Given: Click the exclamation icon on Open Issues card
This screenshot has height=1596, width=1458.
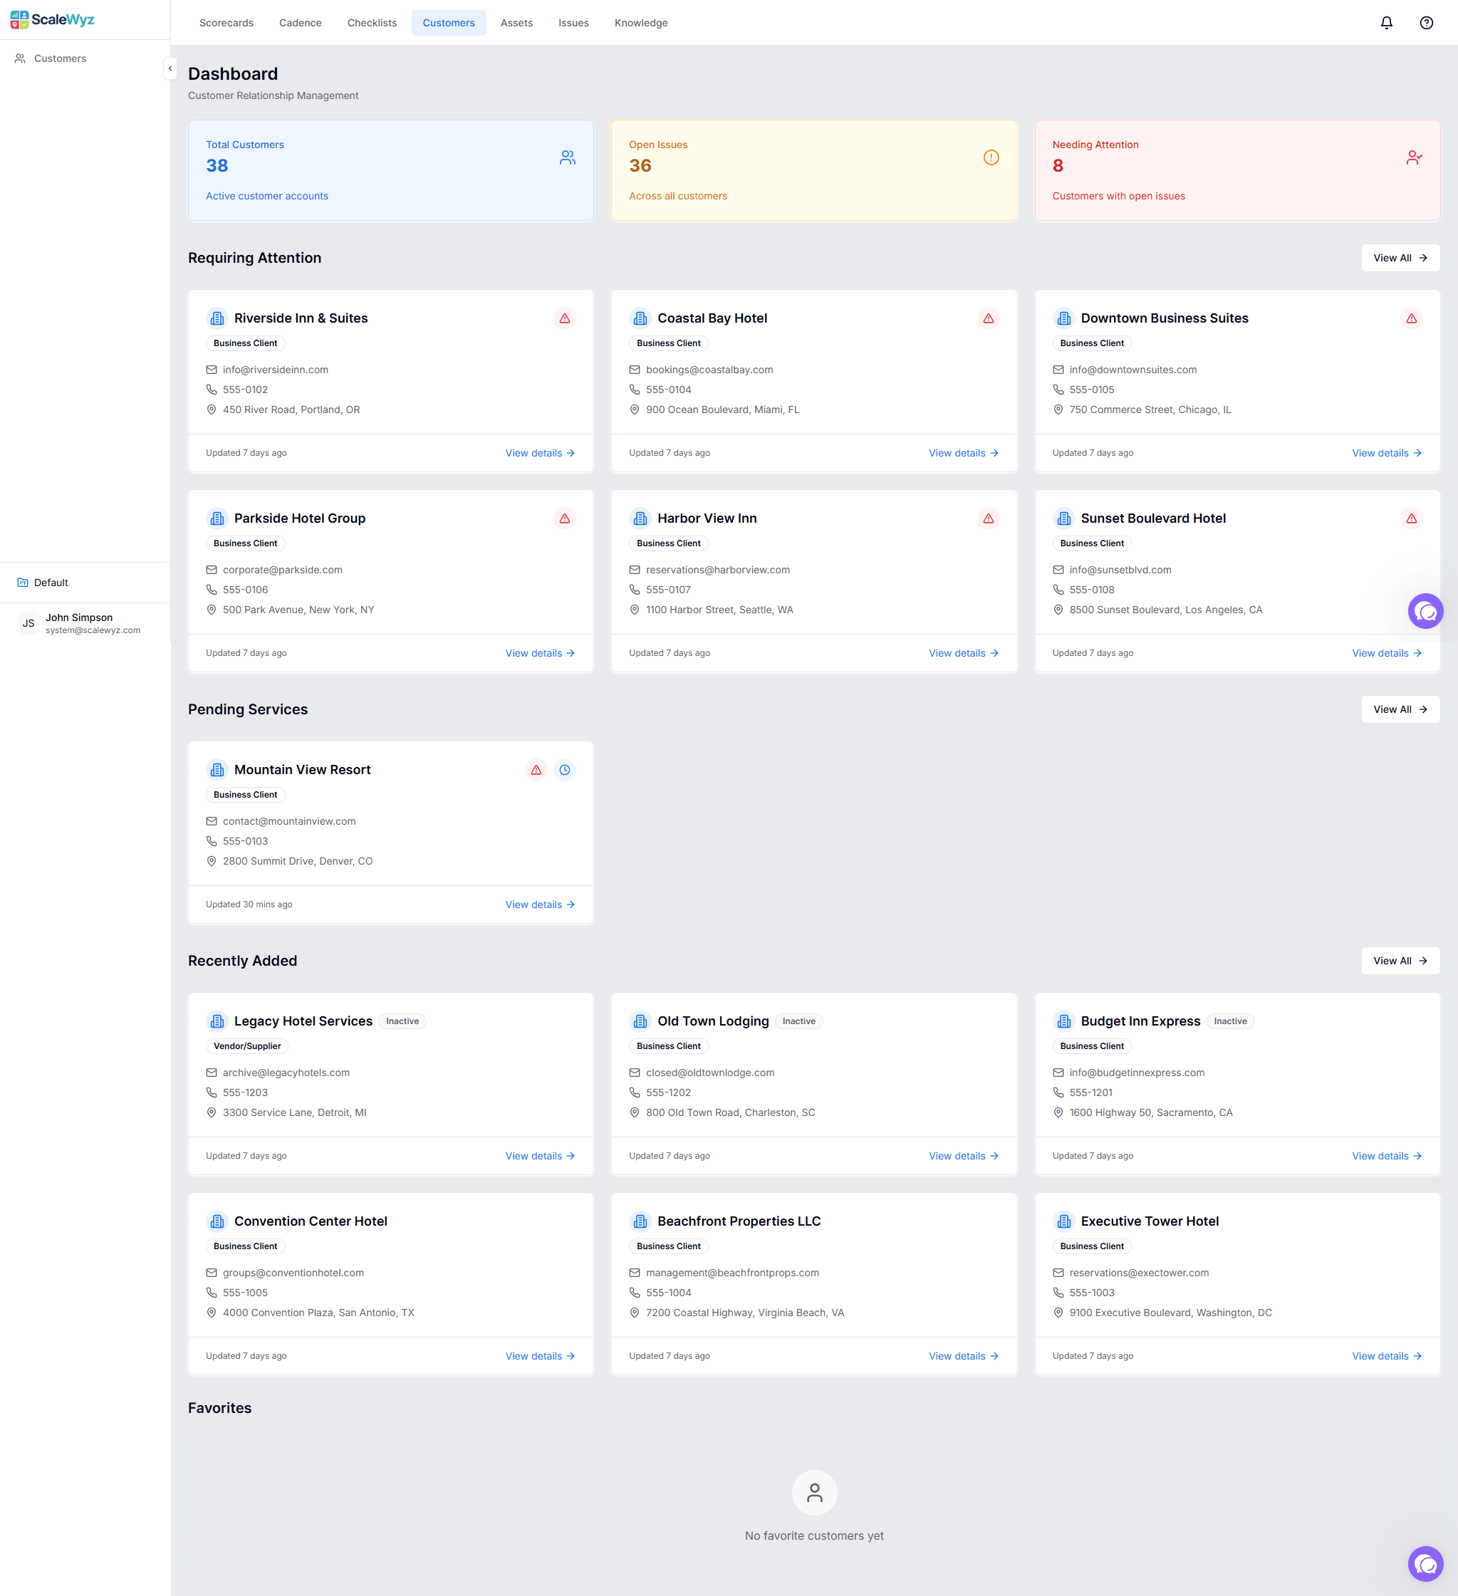Looking at the screenshot, I should (991, 157).
